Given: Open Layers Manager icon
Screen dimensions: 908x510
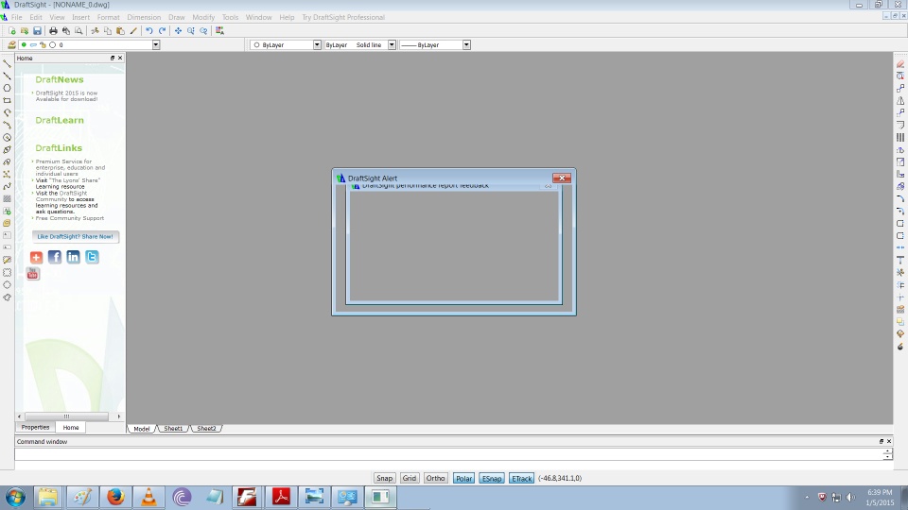Looking at the screenshot, I should point(11,44).
